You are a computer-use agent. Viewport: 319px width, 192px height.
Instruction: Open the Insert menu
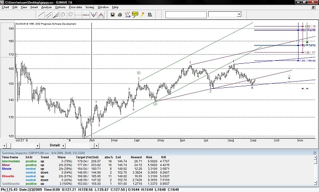coord(34,7)
